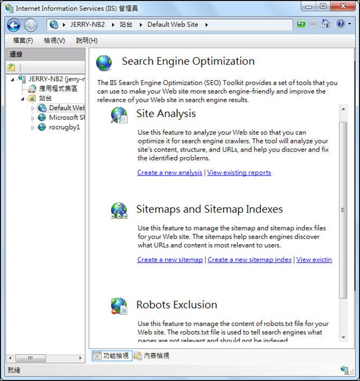Select 應用程式集區 in the connections tree

click(x=58, y=89)
